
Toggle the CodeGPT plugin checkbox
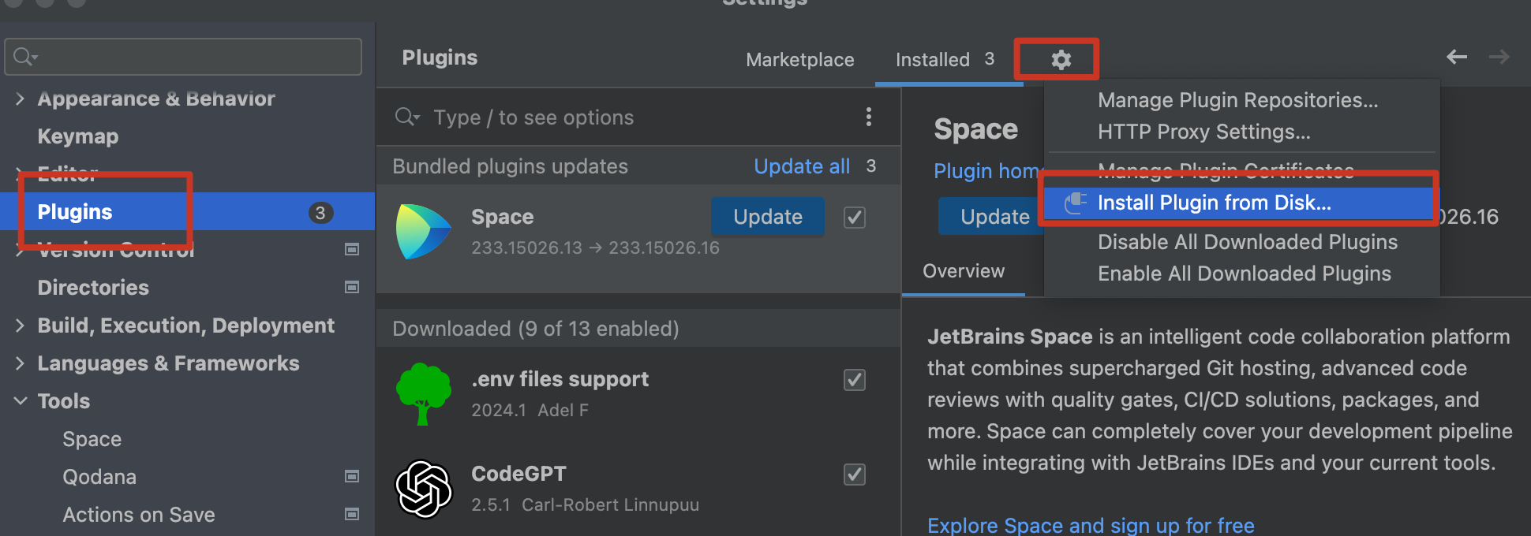click(855, 475)
